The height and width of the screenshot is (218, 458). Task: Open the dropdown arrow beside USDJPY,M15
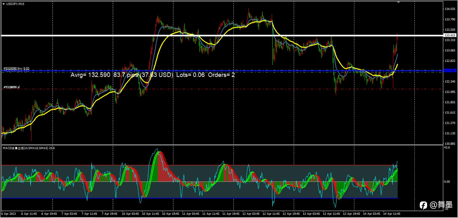4,4
